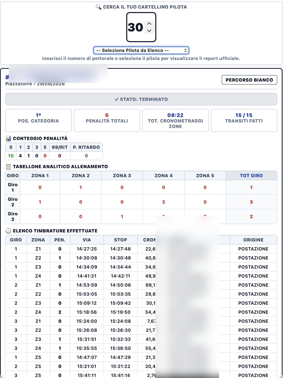283x378 pixels.
Task: Select the Giro 2 row label
Action: point(13,202)
